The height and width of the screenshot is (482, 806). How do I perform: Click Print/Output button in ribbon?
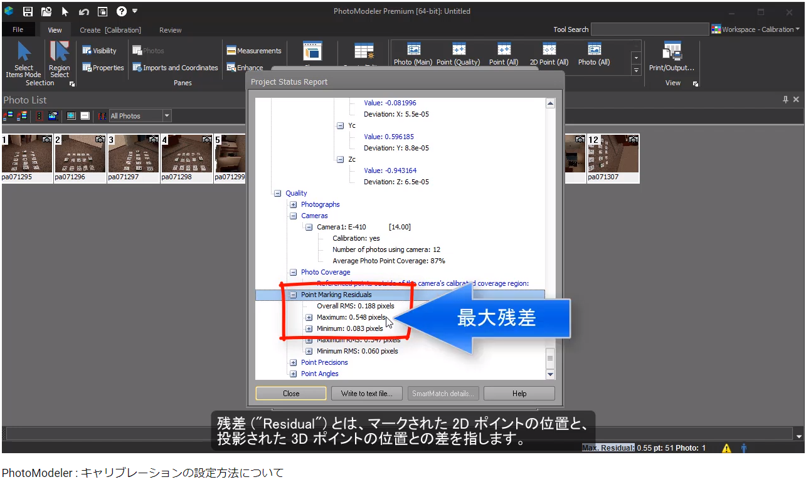click(672, 57)
